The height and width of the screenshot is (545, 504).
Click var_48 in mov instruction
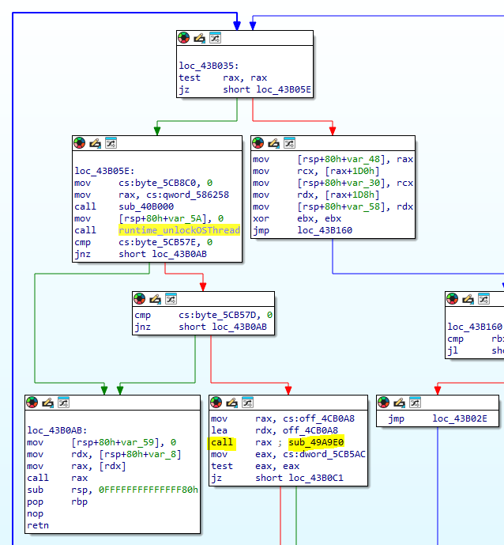point(364,159)
